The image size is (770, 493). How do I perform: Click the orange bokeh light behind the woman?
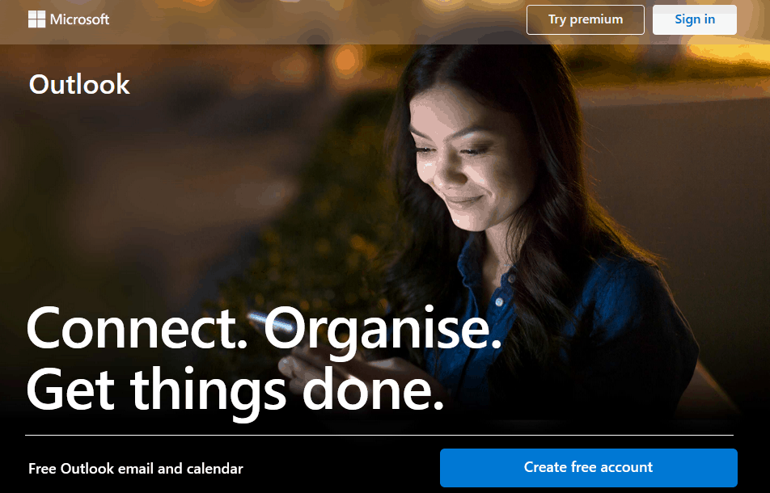coord(347,61)
